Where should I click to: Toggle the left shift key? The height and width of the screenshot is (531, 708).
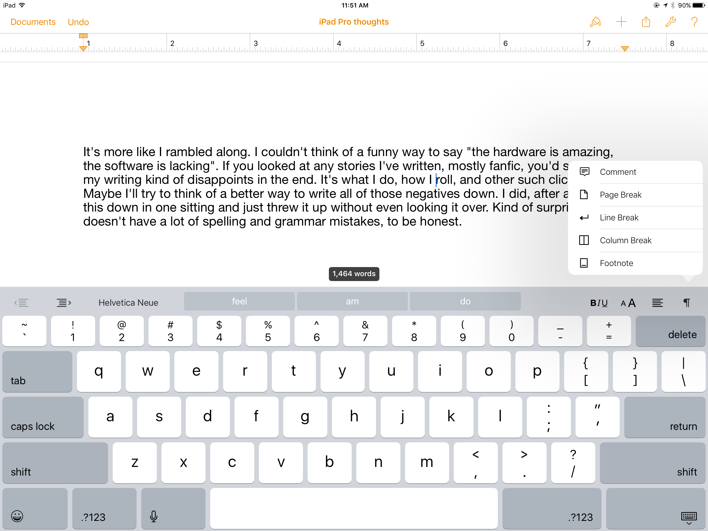click(55, 463)
